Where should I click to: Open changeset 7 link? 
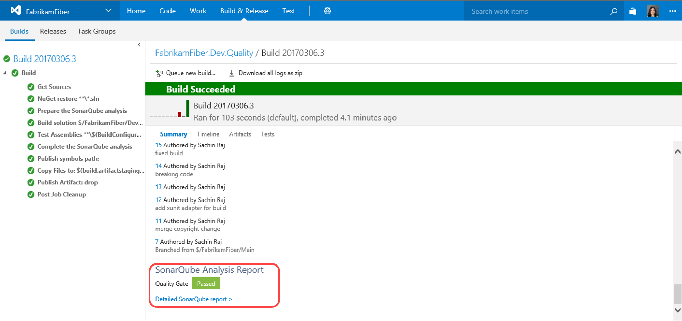pos(157,242)
